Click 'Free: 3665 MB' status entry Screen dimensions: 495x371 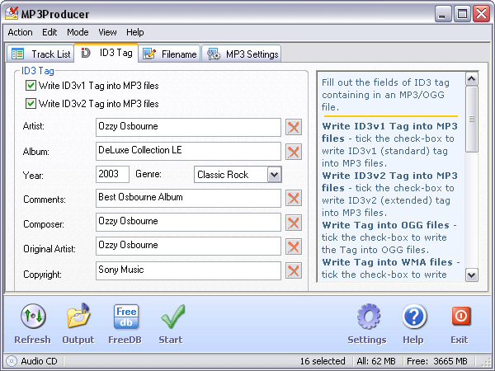(437, 361)
